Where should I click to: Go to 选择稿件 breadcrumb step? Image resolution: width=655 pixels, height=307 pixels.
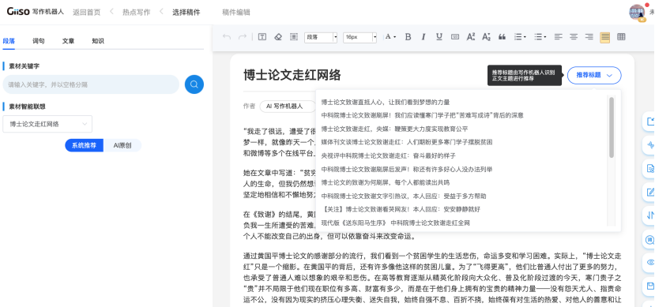pos(186,12)
